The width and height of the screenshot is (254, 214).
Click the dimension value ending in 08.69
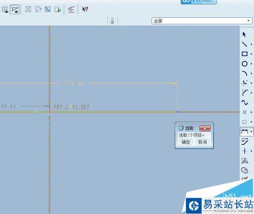pos(8,106)
